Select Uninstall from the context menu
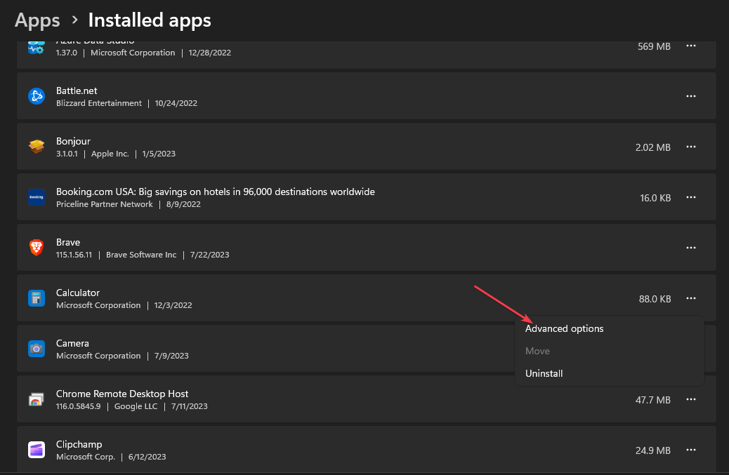 [609, 373]
